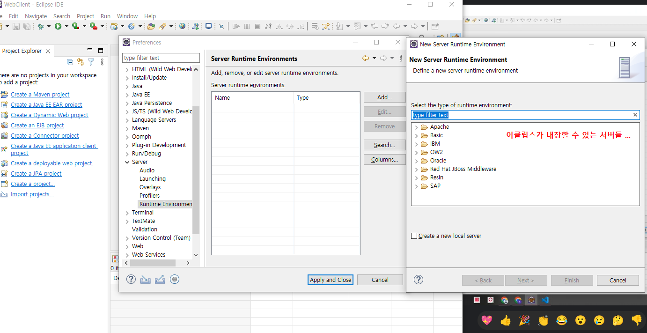Viewport: 647px width, 333px height.
Task: Click the Save All toolbar icon
Action: 27,27
